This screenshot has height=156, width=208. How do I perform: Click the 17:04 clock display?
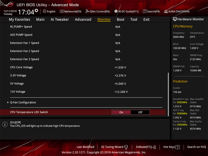pyautogui.click(x=26, y=12)
